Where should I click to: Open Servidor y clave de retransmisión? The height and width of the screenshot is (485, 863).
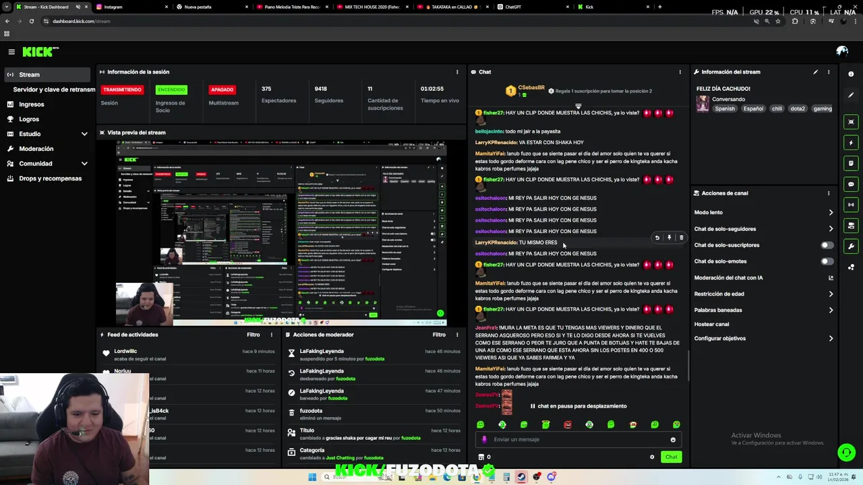tap(53, 90)
